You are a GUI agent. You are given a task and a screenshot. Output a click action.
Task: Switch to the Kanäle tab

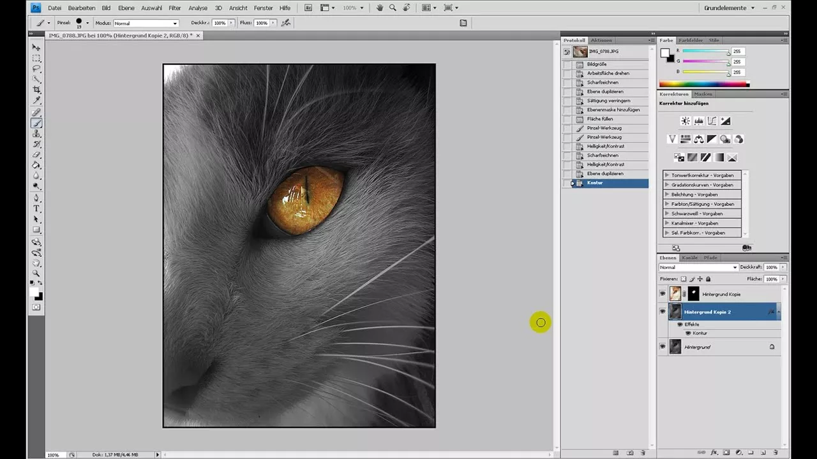689,258
